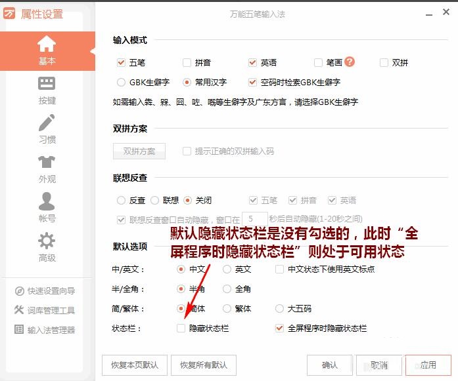Click the 基本 sidebar label
458x381 pixels.
[47, 60]
